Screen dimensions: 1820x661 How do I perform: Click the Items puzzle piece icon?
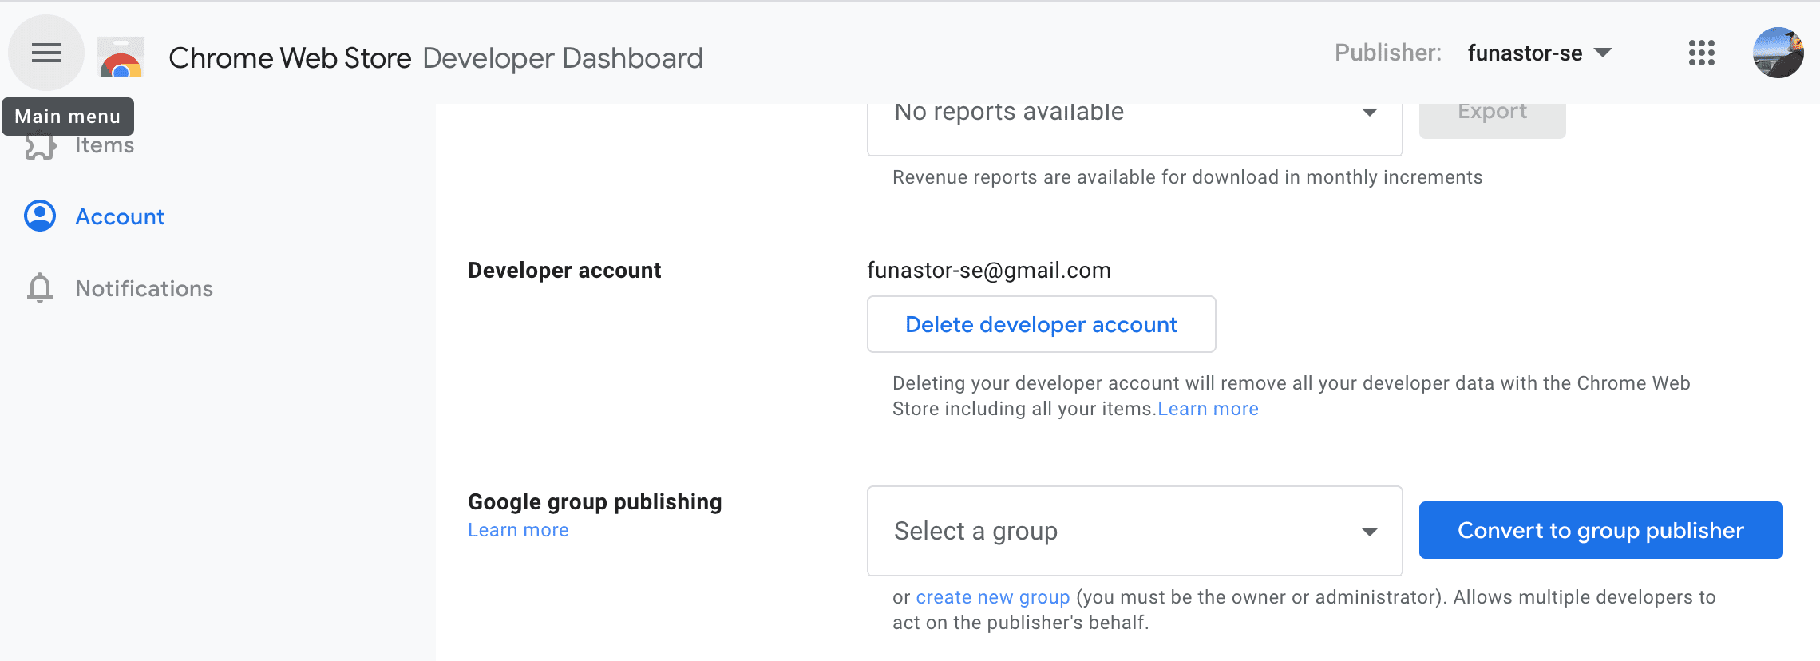pyautogui.click(x=40, y=147)
